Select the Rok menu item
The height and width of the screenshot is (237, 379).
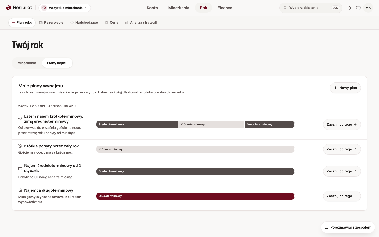point(203,8)
